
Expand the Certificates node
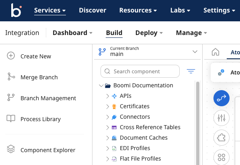click(108, 107)
